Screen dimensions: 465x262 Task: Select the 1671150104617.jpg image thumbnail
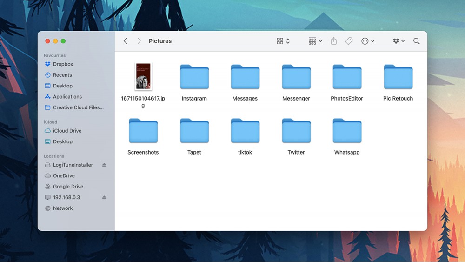coord(143,77)
